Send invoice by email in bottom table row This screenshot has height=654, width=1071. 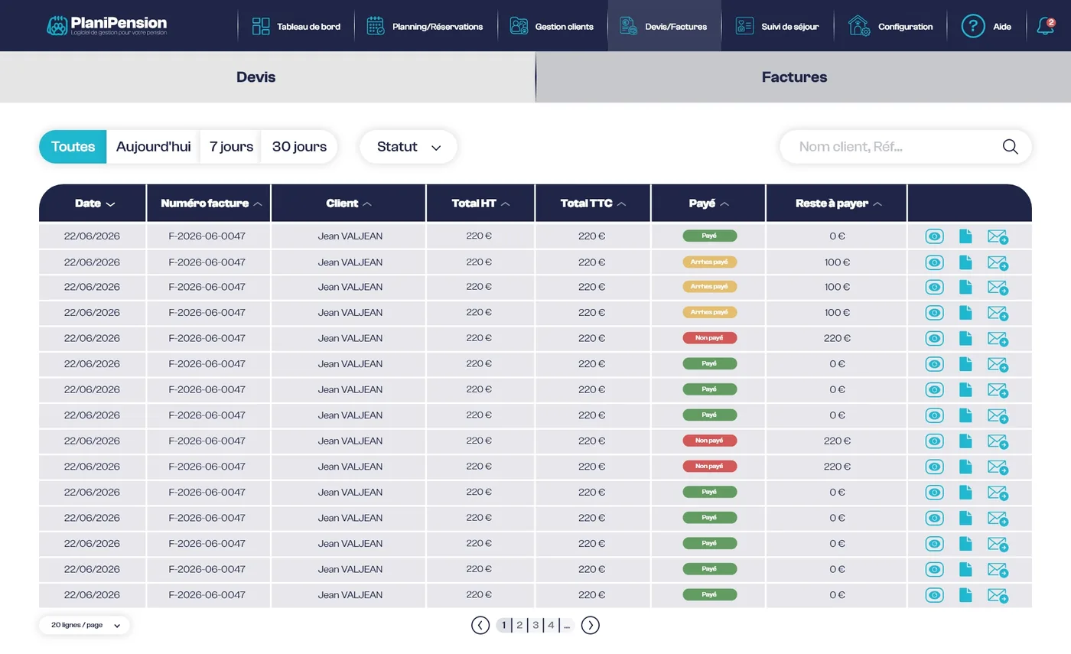pyautogui.click(x=998, y=596)
